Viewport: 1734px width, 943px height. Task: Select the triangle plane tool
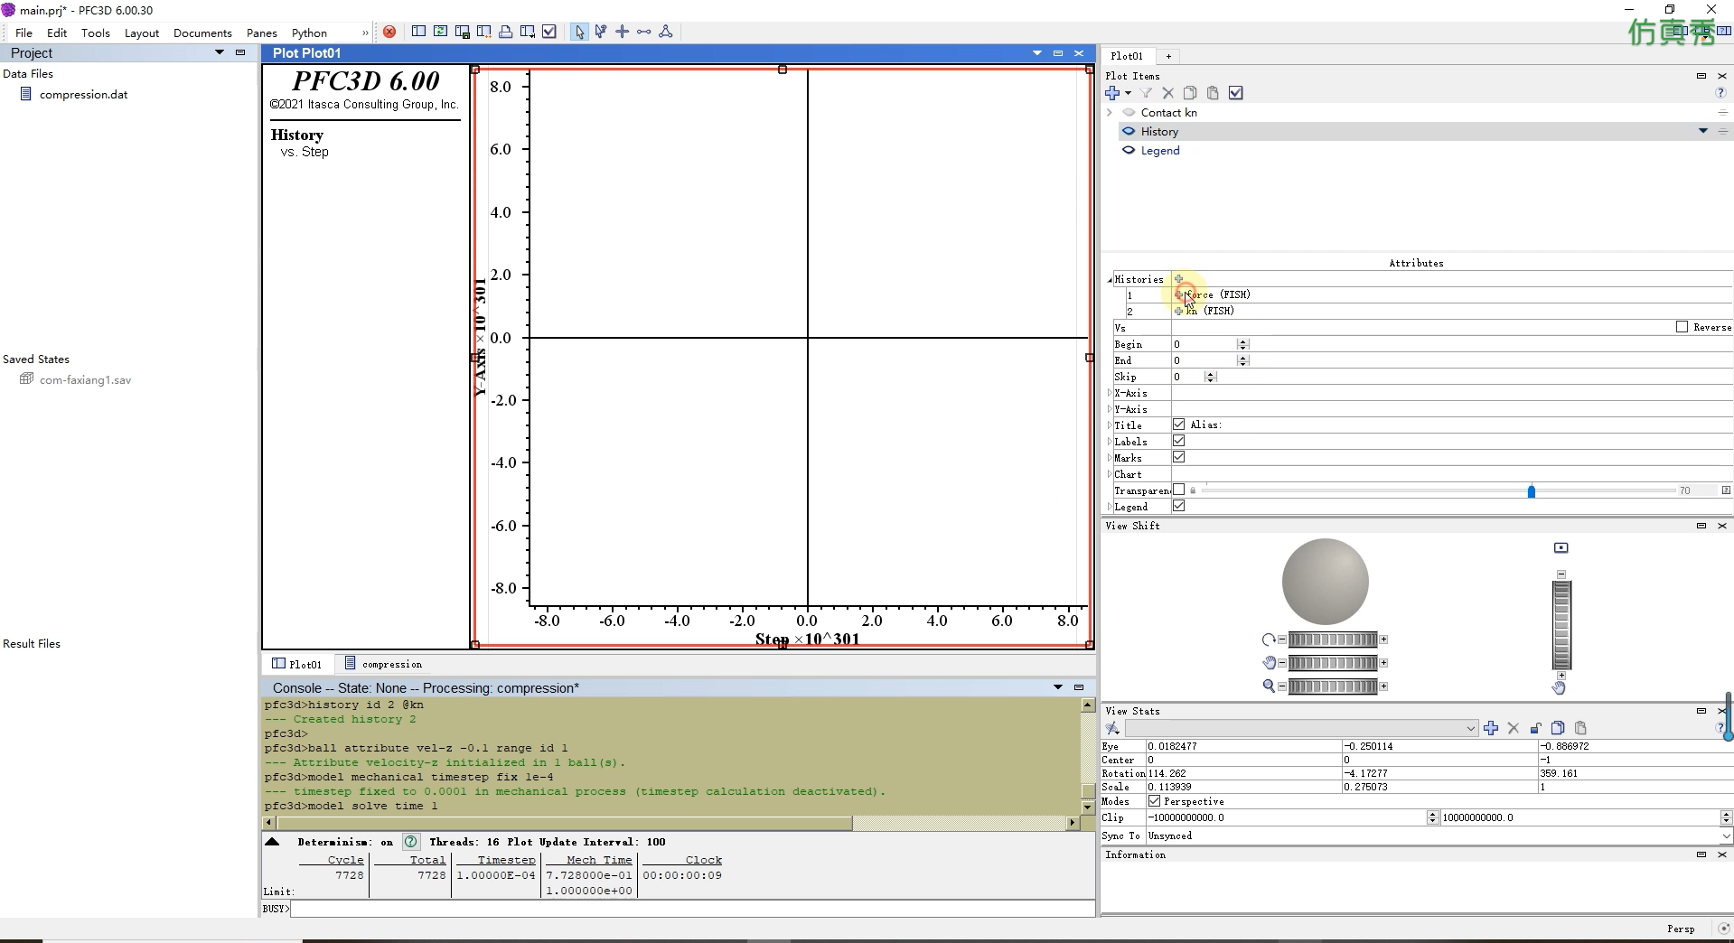tap(666, 32)
